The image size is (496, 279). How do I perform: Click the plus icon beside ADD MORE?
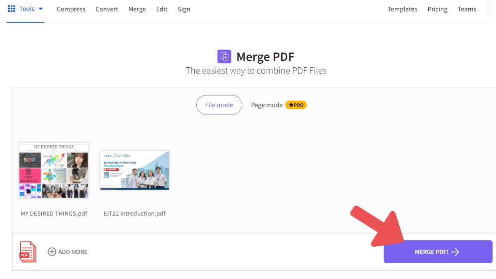(52, 251)
